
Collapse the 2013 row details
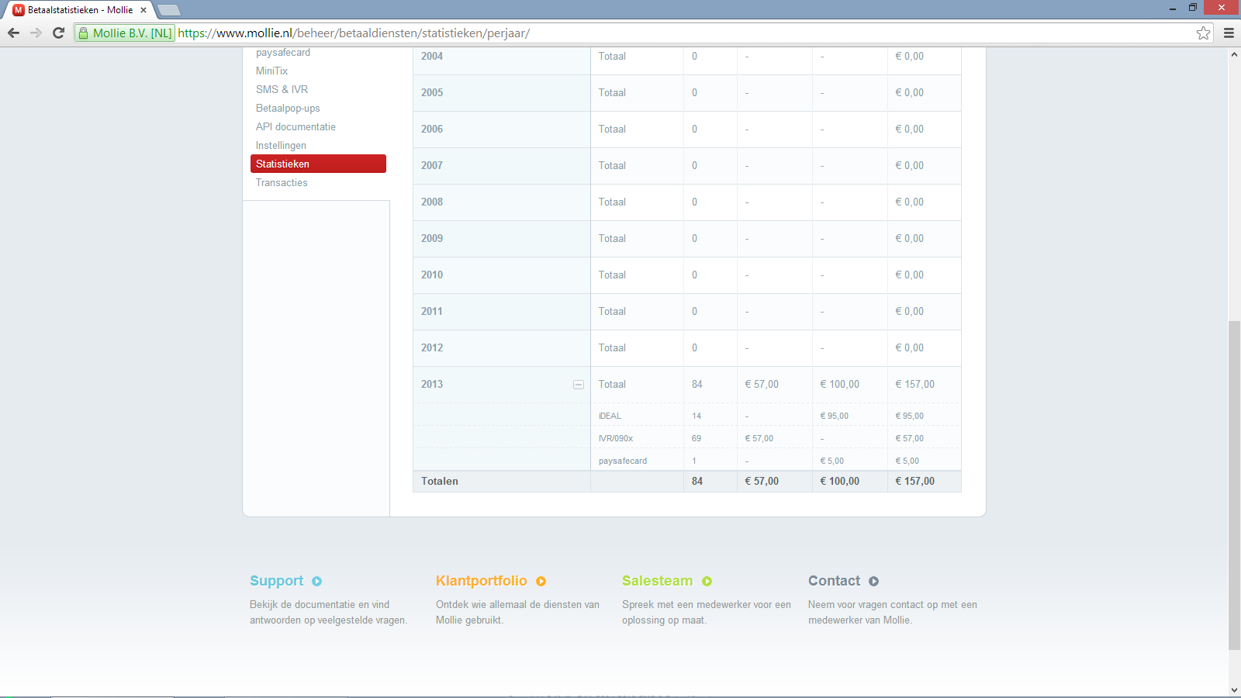coord(579,385)
